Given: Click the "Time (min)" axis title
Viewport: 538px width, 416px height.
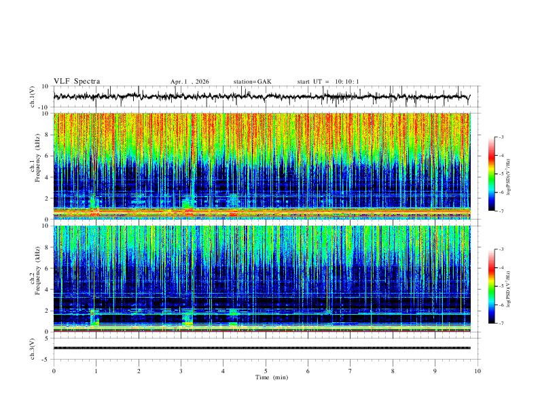Looking at the screenshot, I should [272, 377].
